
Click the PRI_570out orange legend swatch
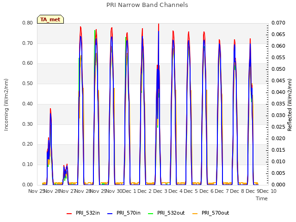[x=195, y=214]
